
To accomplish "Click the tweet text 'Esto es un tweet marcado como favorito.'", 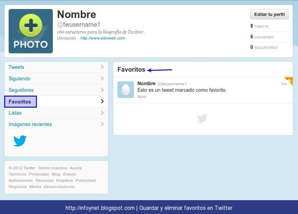I will pyautogui.click(x=182, y=90).
